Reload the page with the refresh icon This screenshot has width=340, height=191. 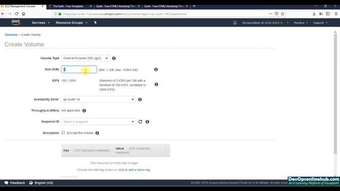16,14
